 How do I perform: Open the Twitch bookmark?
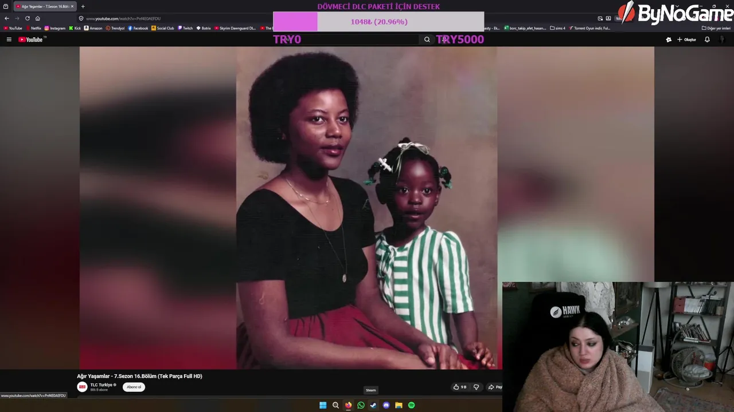pos(186,28)
